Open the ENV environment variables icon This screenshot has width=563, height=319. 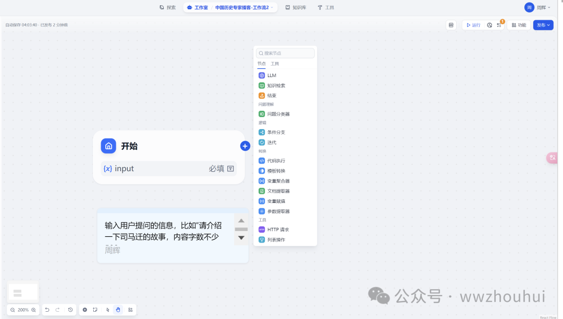451,25
